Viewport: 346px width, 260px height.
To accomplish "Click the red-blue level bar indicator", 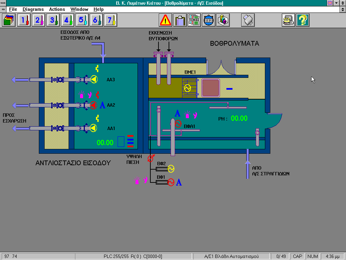I will (130, 142).
